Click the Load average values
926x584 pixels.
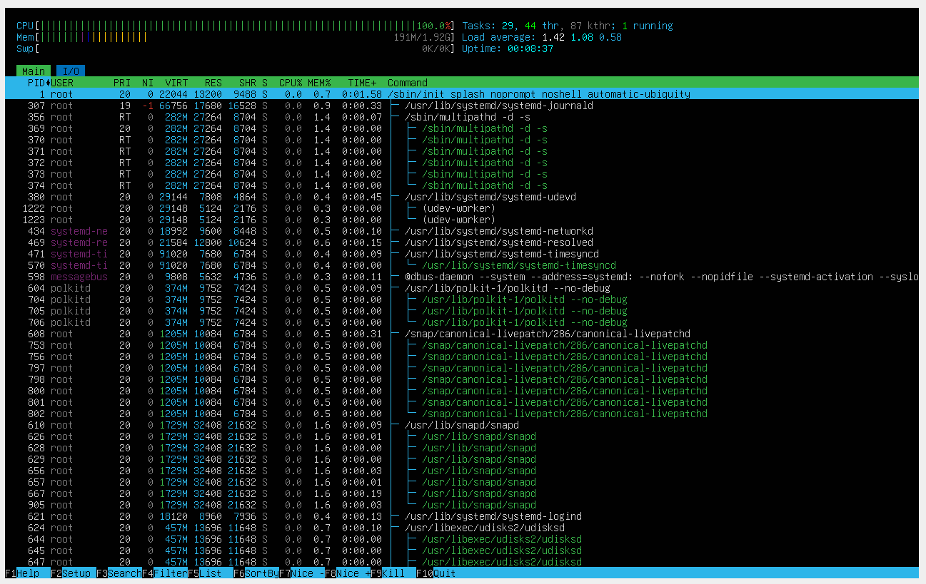[582, 37]
